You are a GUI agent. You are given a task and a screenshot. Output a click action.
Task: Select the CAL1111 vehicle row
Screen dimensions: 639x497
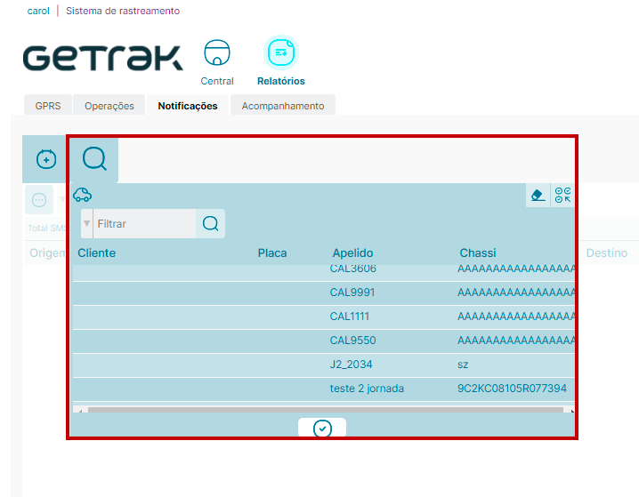[x=324, y=317]
